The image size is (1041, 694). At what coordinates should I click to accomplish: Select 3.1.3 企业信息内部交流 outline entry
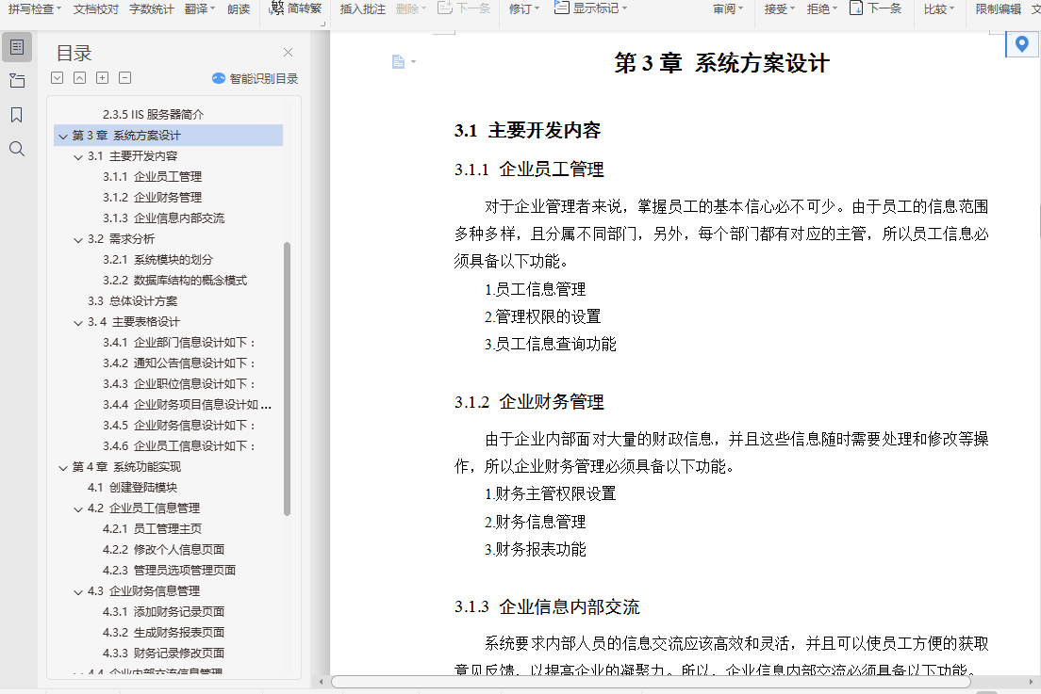[163, 218]
